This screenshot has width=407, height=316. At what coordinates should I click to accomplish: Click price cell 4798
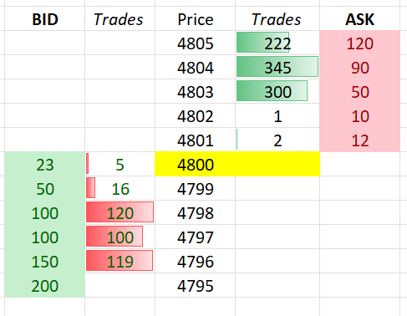195,212
